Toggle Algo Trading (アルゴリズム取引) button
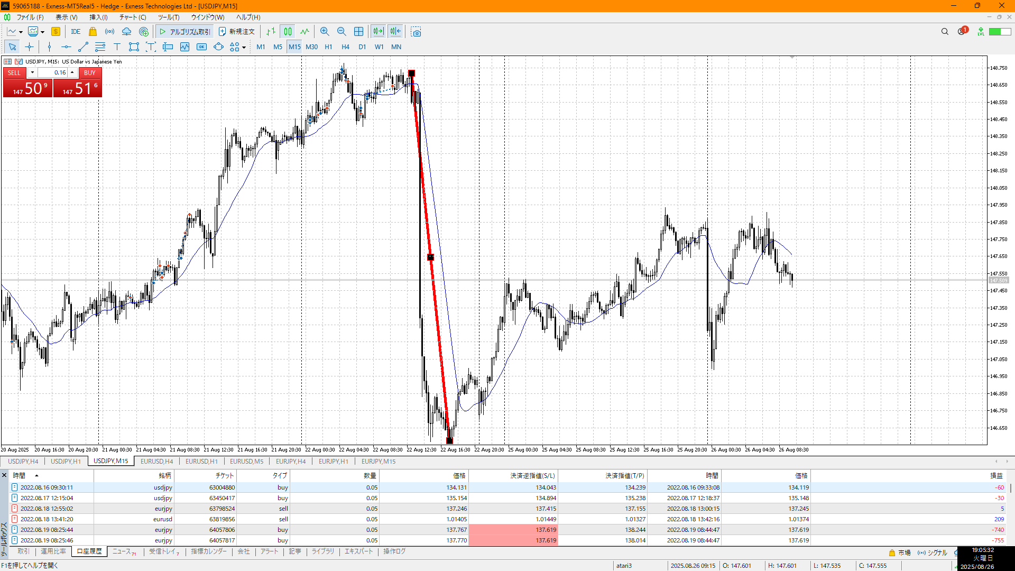The image size is (1015, 571). pos(184,32)
